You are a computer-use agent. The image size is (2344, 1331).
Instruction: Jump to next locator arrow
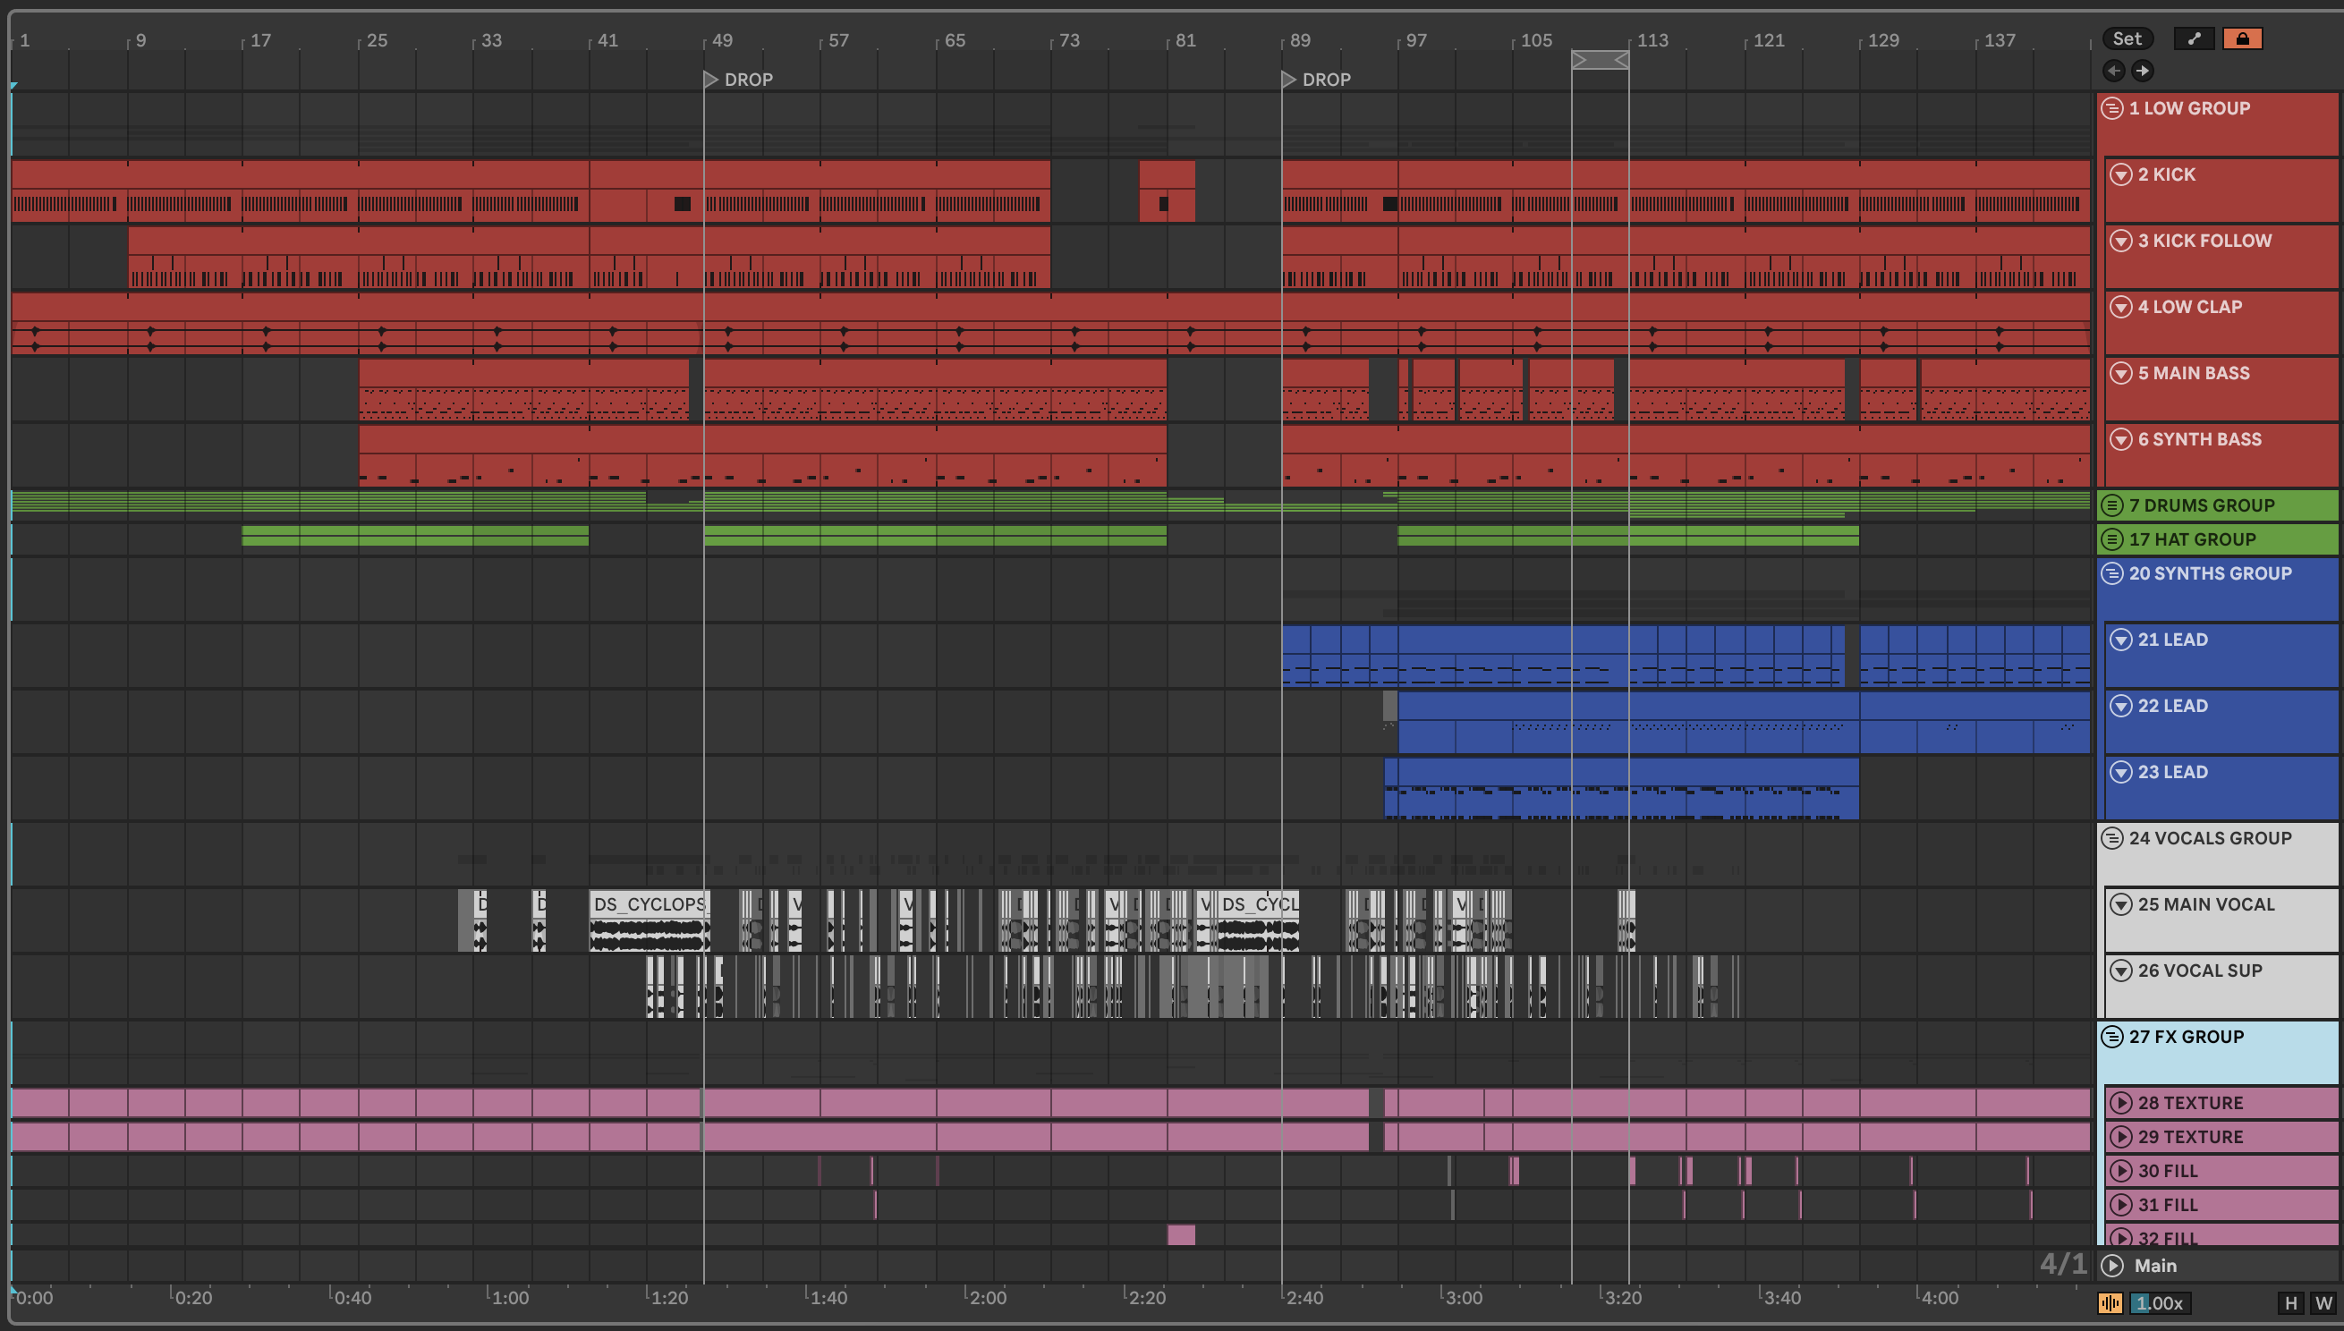coord(2142,71)
